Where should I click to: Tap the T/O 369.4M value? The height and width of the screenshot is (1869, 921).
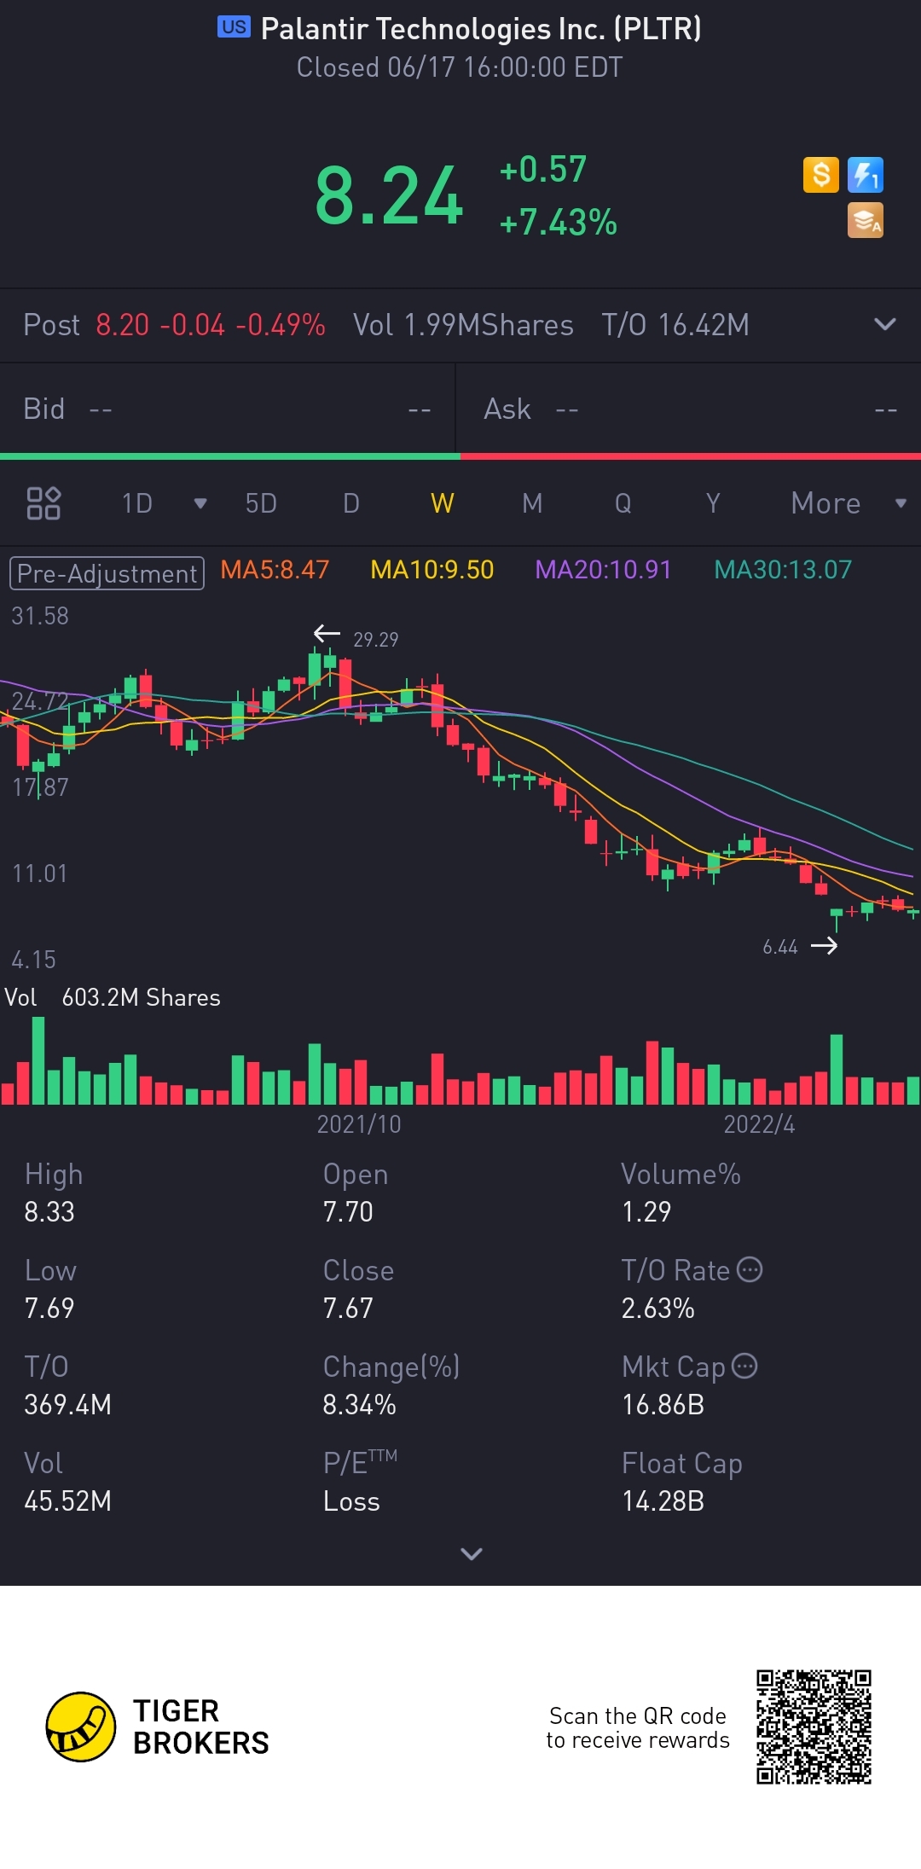click(67, 1404)
